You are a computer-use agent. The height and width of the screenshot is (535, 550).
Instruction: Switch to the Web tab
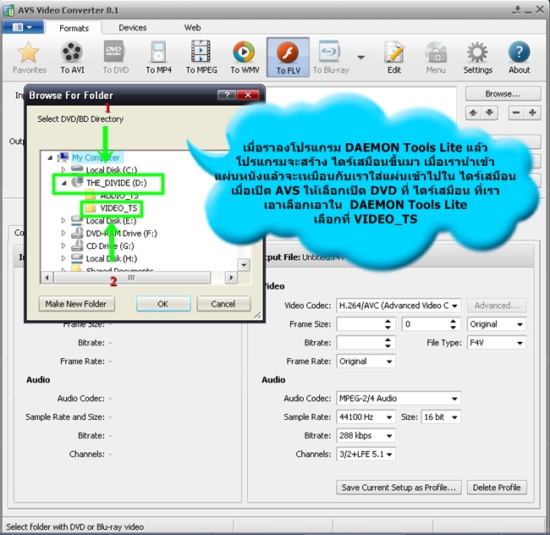[x=192, y=27]
